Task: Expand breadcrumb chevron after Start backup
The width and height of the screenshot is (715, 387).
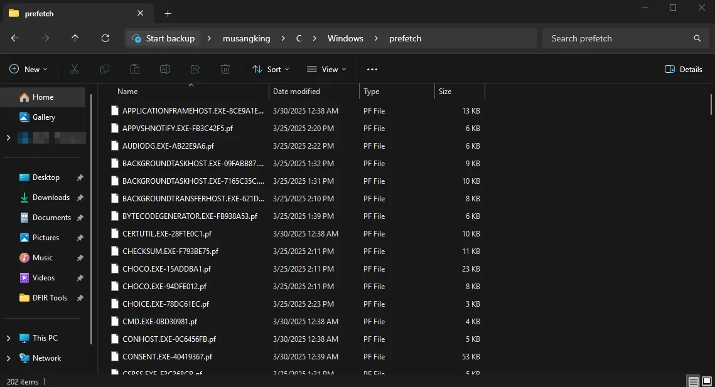Action: click(x=209, y=38)
